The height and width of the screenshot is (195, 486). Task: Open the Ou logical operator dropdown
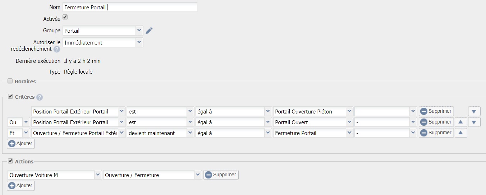pyautogui.click(x=26, y=122)
